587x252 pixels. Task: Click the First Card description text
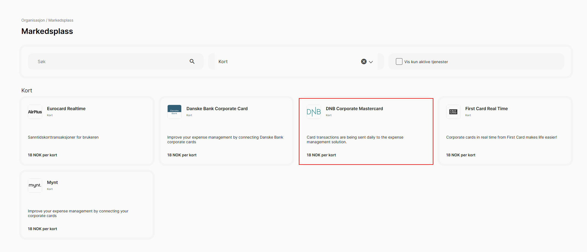tap(501, 137)
